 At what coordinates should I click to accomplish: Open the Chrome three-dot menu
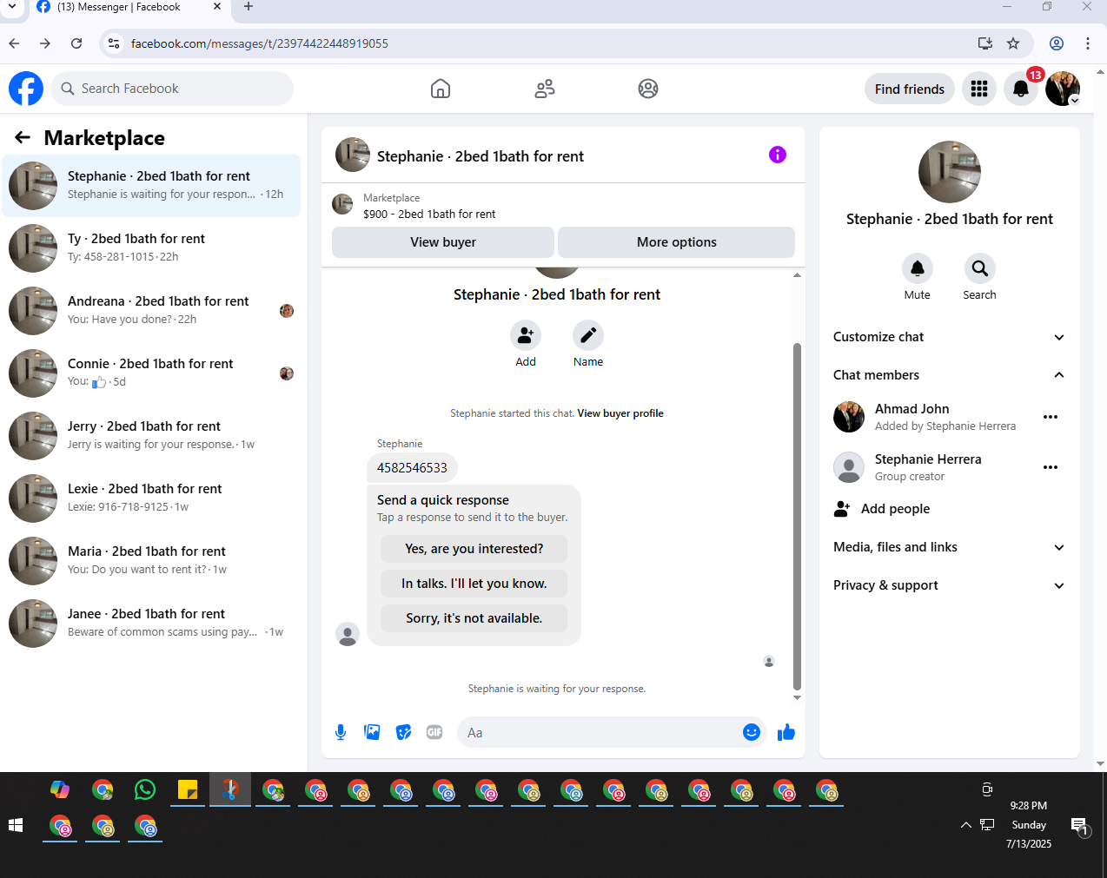coord(1088,43)
